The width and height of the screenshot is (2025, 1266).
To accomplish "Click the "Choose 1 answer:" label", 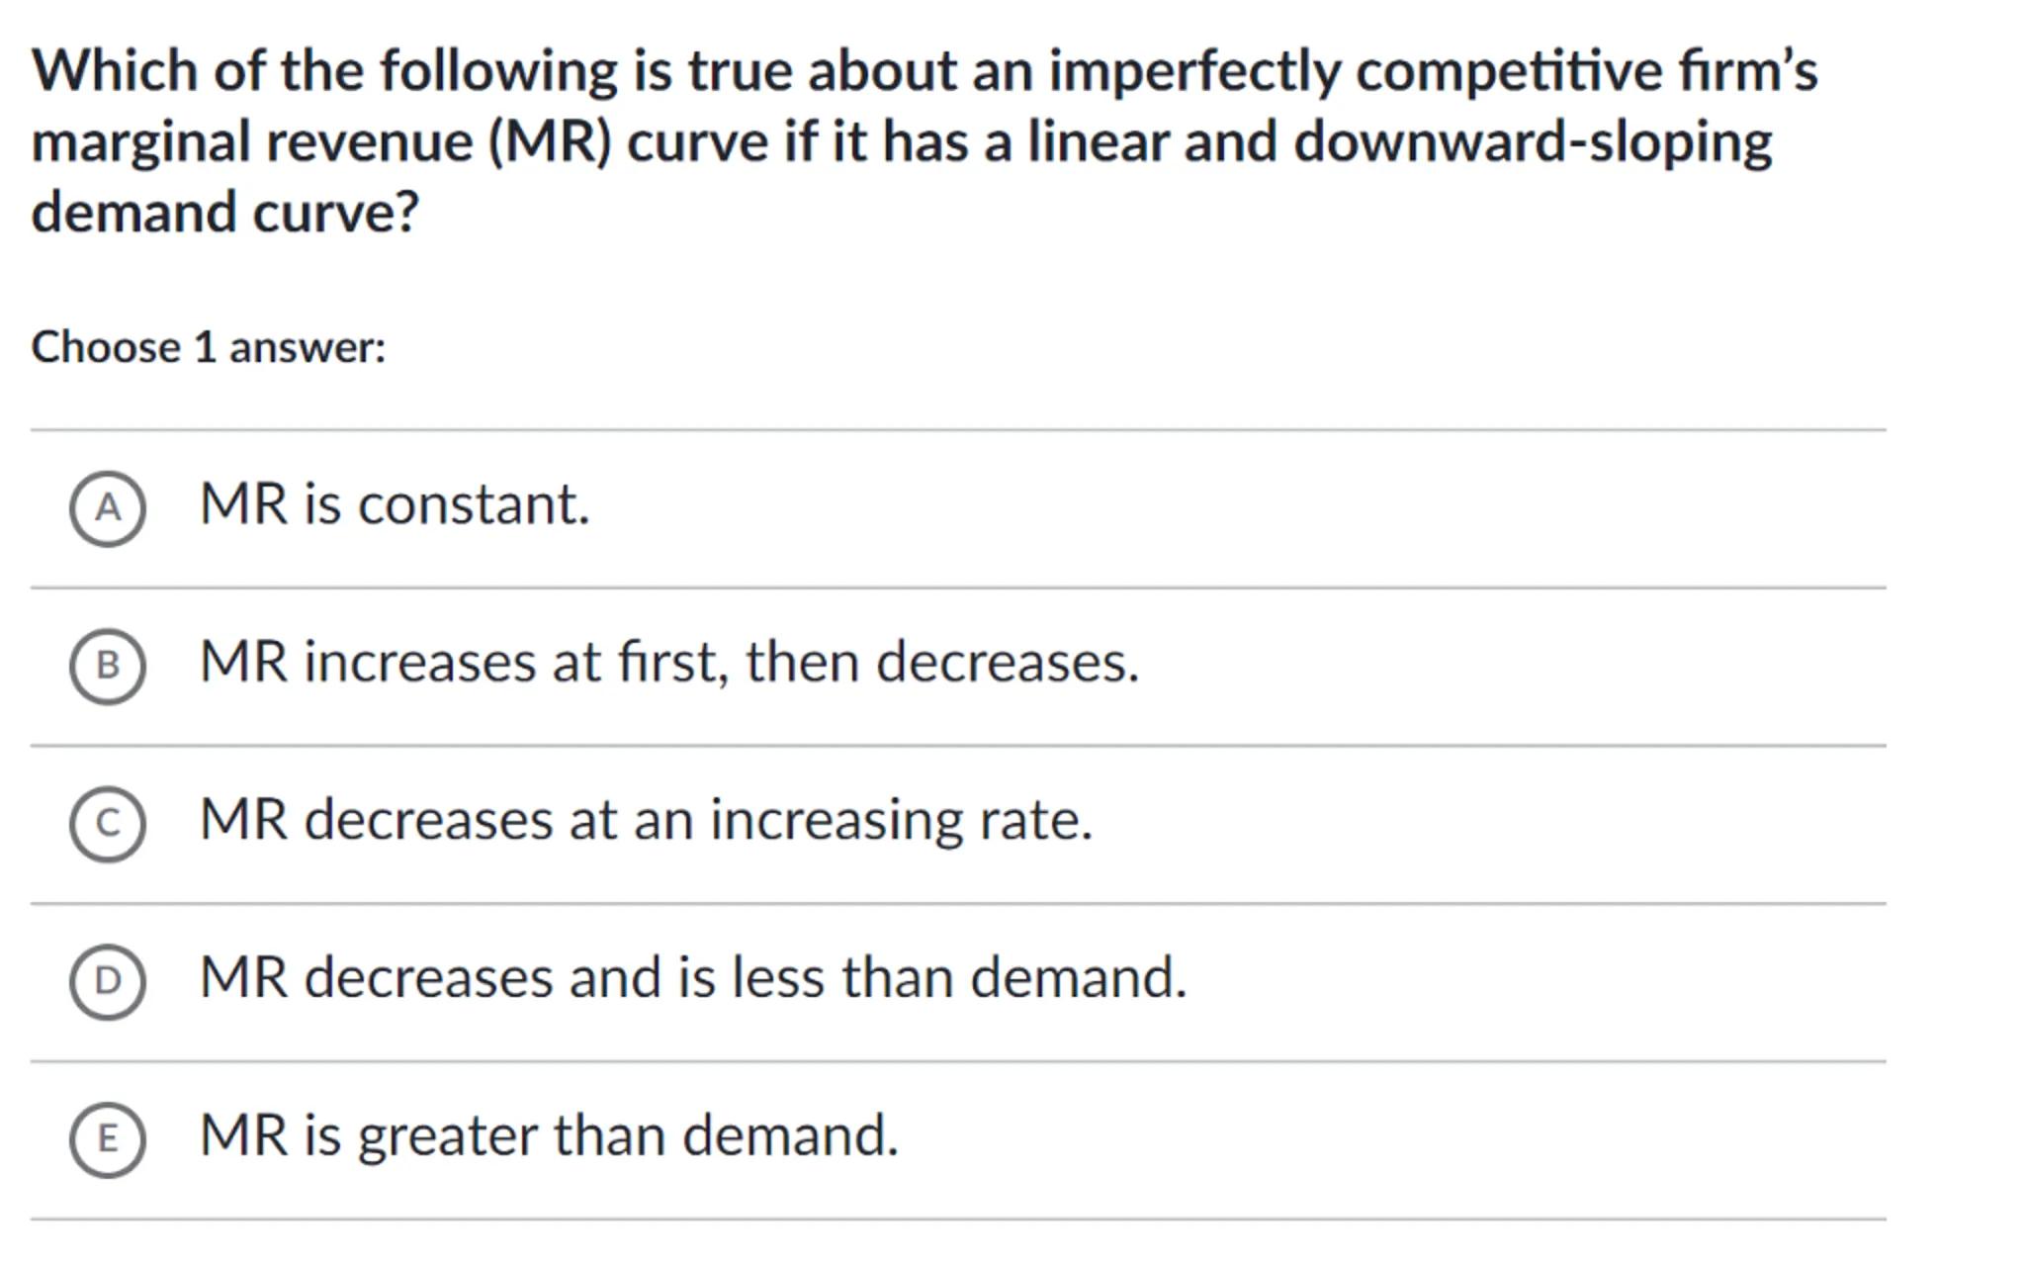I will (209, 347).
